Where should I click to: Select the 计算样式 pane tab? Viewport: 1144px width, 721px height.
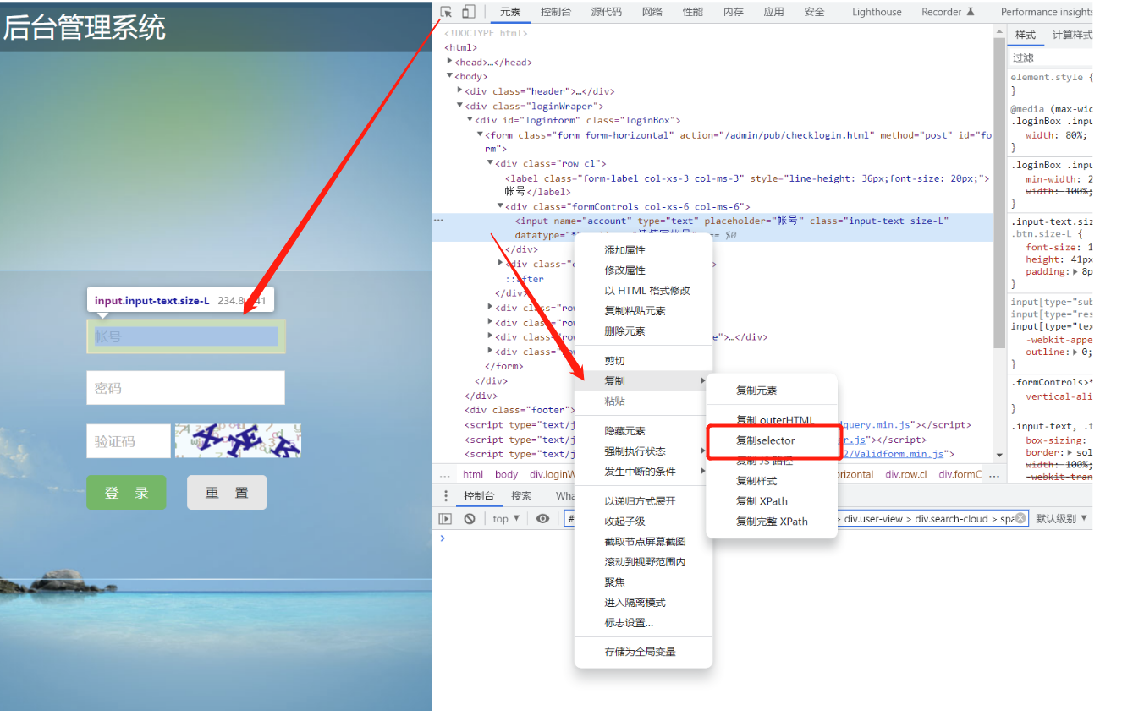coord(1072,36)
